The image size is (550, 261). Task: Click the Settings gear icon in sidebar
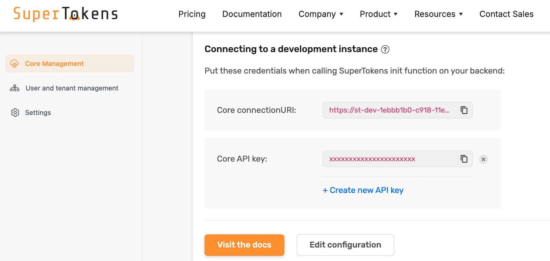pyautogui.click(x=15, y=113)
